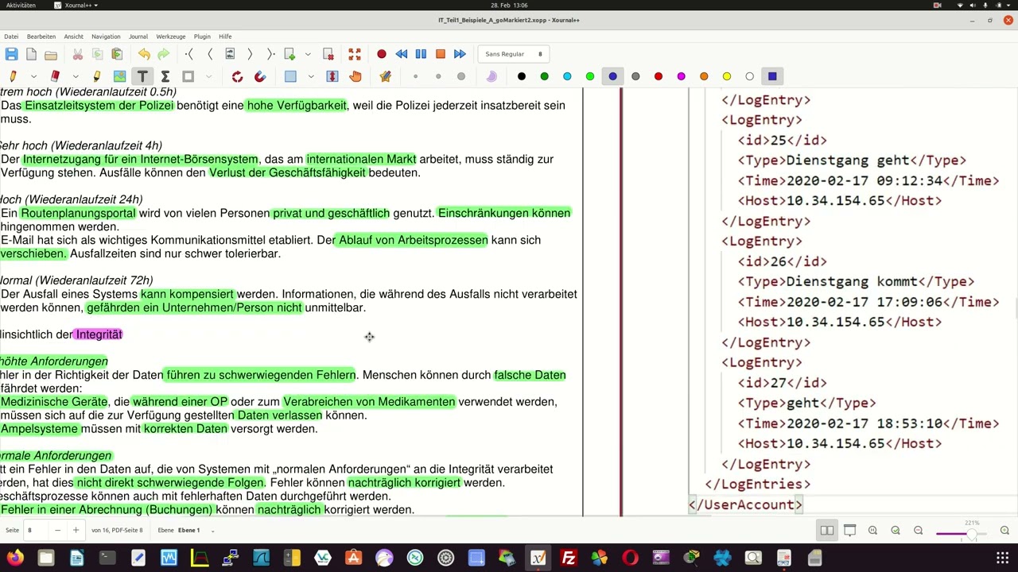Fast-forward audio with the double-right arrows
1018x572 pixels.
coord(460,54)
